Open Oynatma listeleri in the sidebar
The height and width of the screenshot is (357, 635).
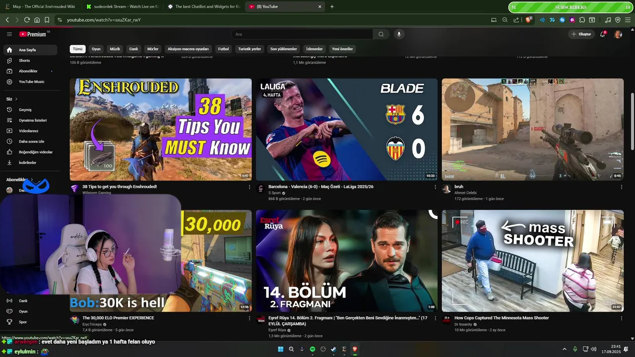[30, 120]
